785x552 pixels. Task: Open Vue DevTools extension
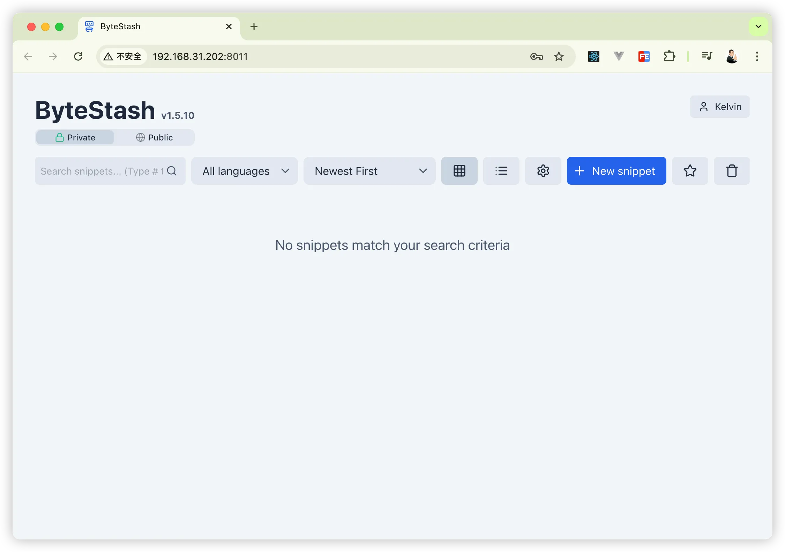coord(619,56)
